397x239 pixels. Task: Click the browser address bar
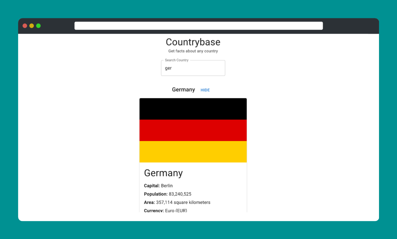(199, 25)
